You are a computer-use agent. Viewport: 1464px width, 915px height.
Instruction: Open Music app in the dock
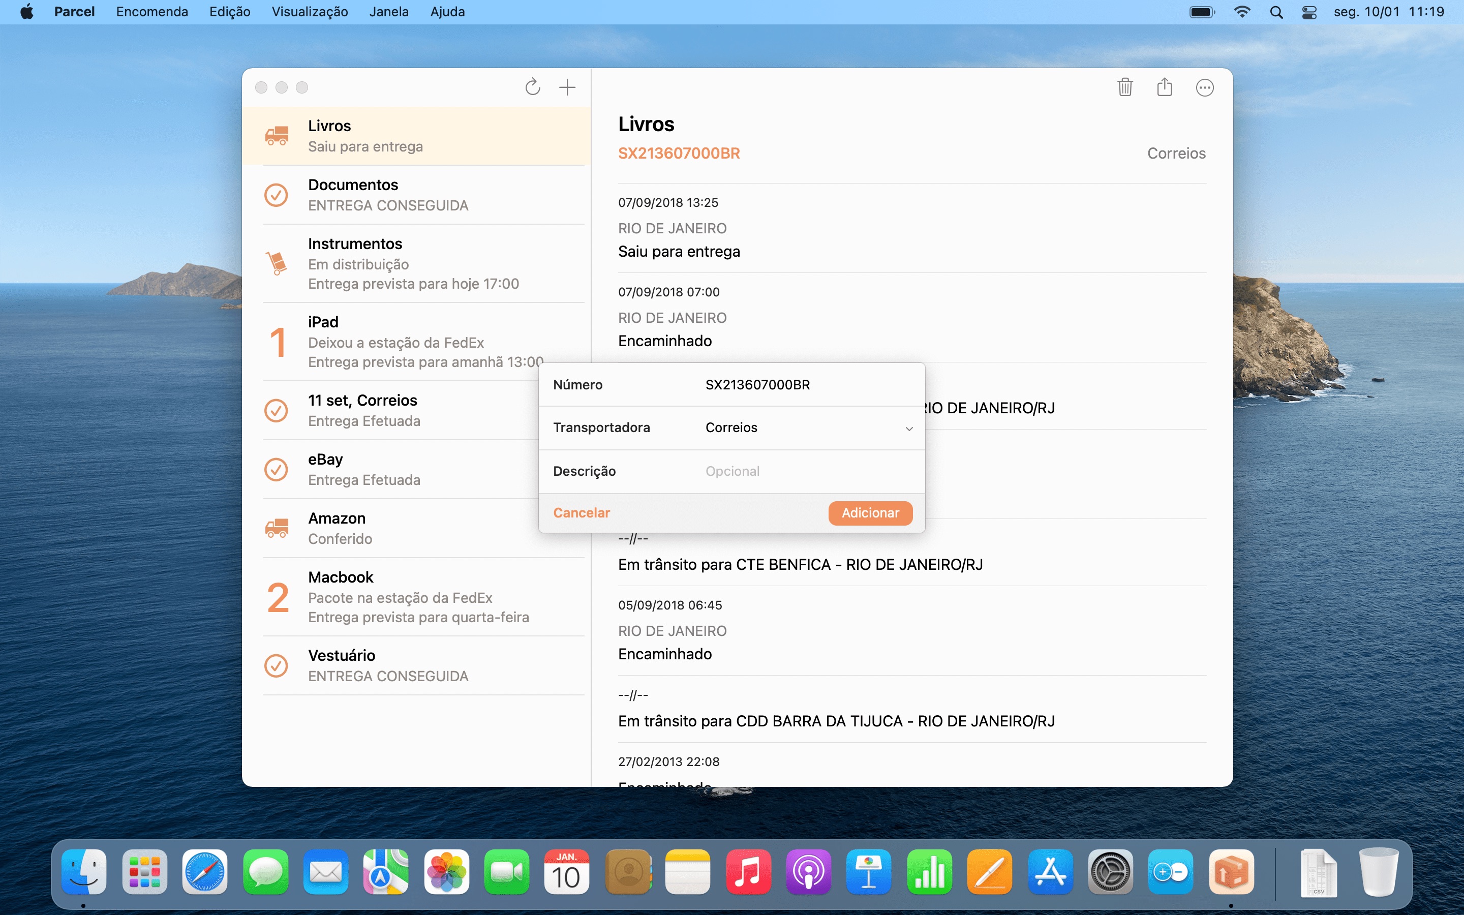pos(748,872)
